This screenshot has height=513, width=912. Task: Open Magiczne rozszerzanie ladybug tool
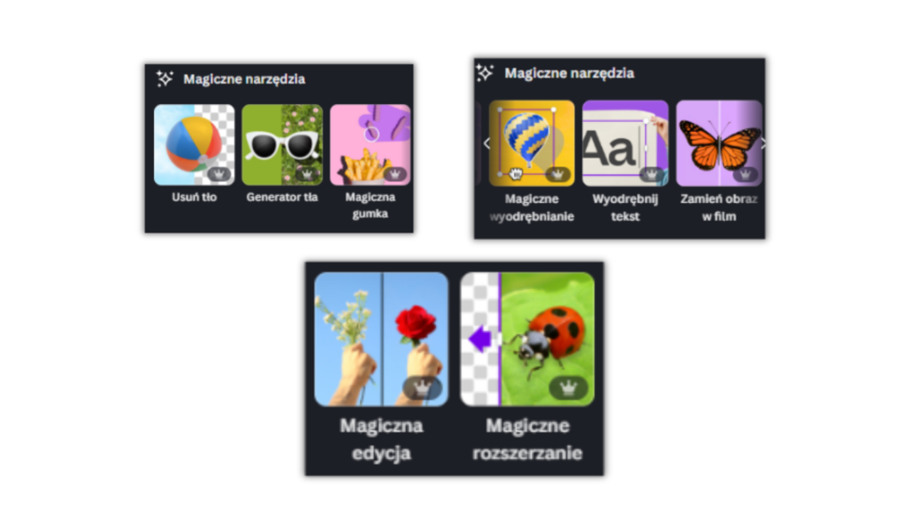click(527, 339)
